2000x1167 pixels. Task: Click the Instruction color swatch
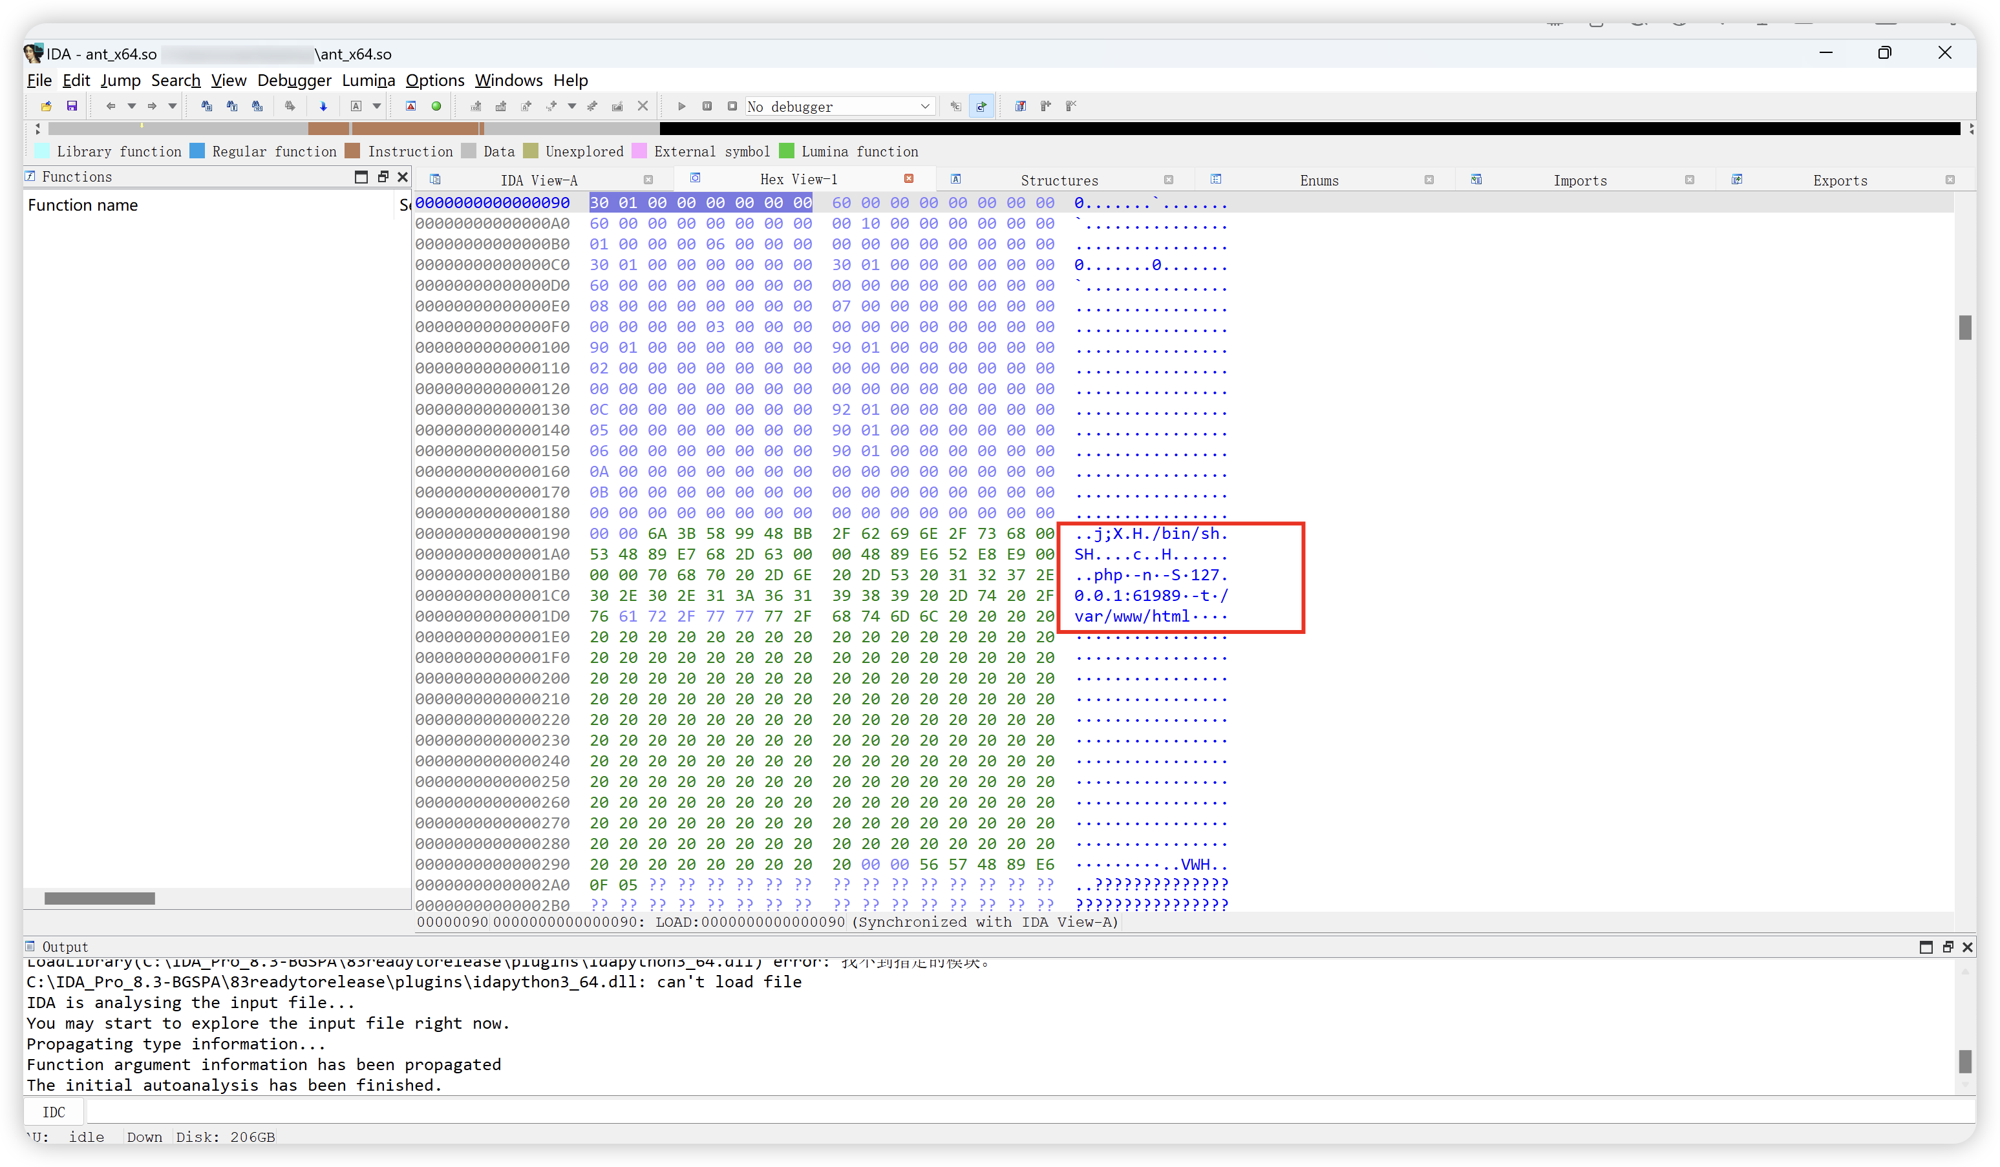[x=353, y=151]
